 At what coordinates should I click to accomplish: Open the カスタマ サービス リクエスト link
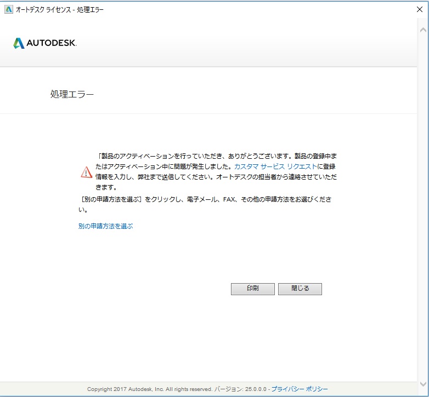click(x=275, y=166)
